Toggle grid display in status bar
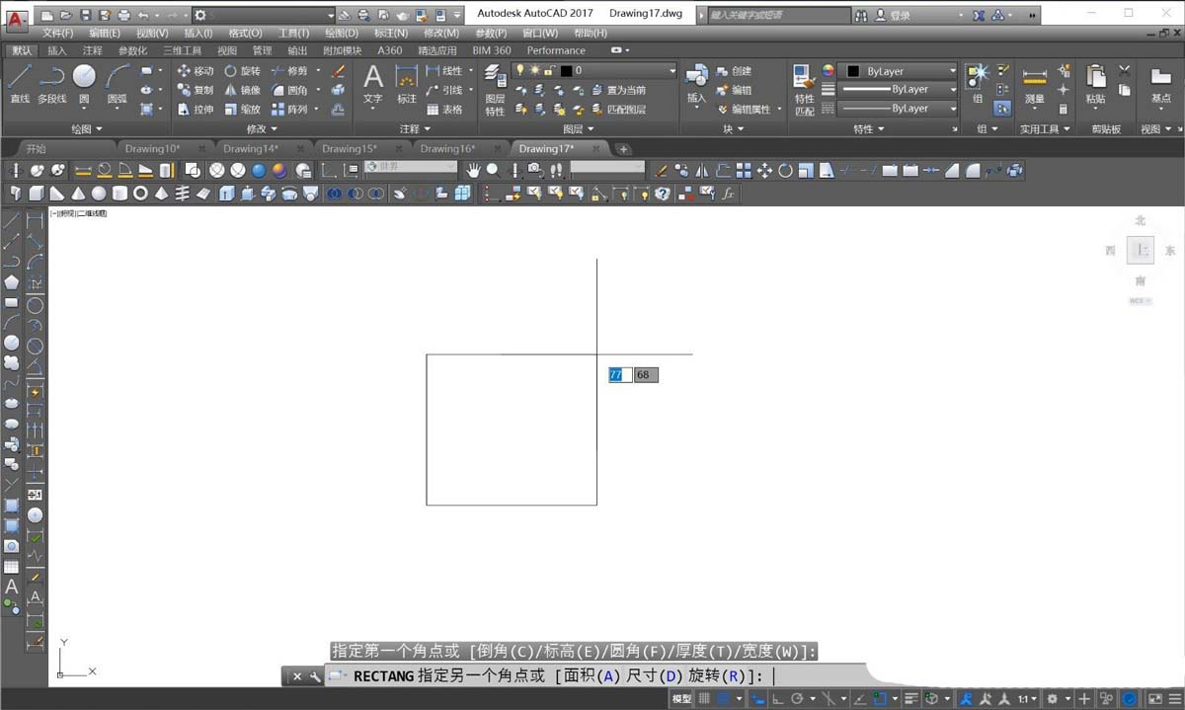Screen dimensions: 1185x710 (704, 699)
